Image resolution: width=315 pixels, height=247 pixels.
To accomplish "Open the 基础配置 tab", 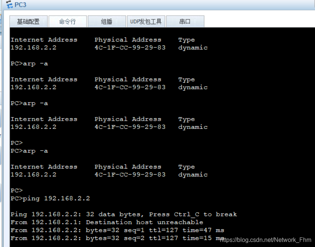I will [28, 21].
